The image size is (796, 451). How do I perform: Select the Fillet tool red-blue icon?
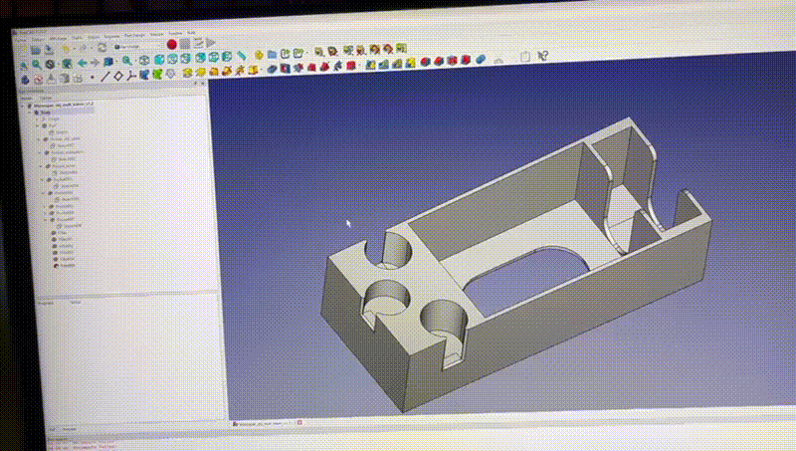[x=426, y=62]
